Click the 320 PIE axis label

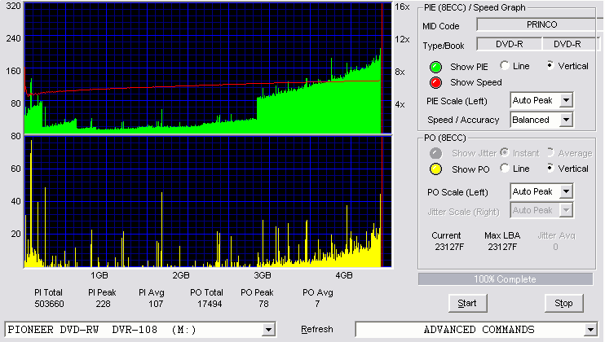tap(14, 6)
